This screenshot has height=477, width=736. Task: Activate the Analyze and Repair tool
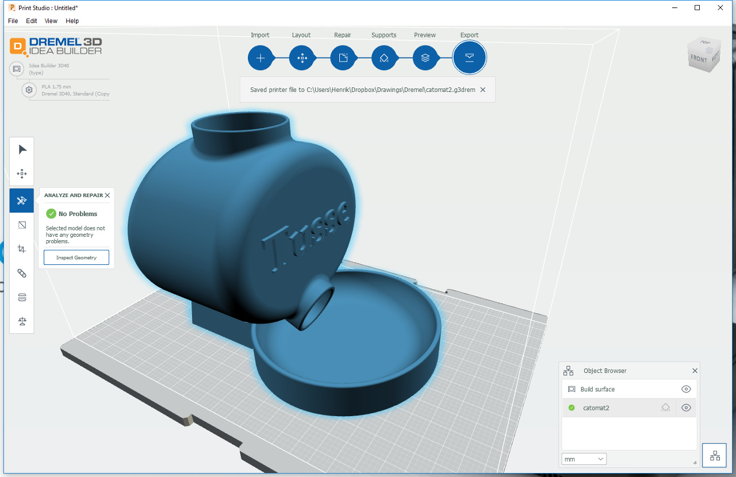(x=22, y=201)
